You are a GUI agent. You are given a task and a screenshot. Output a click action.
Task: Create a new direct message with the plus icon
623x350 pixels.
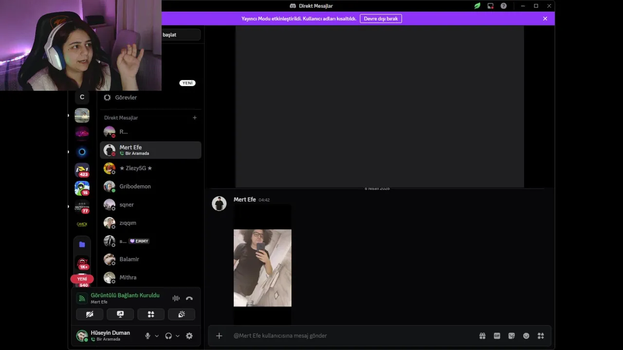tap(195, 118)
